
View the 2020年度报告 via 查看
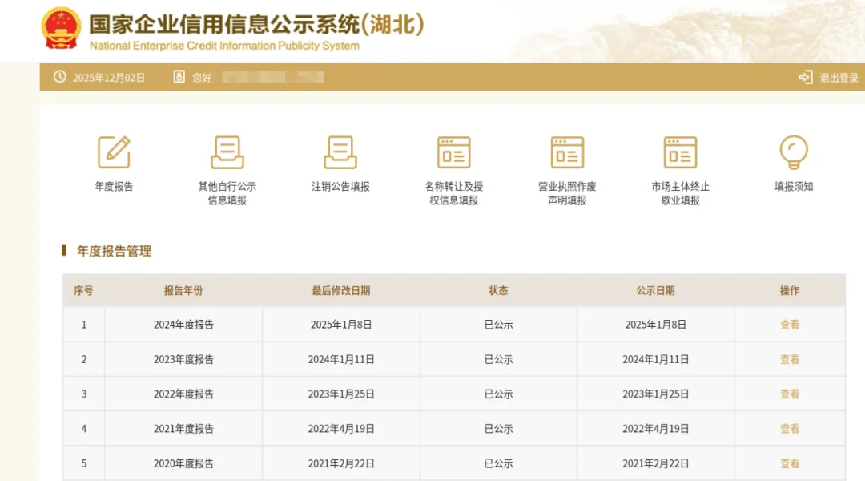click(x=790, y=463)
